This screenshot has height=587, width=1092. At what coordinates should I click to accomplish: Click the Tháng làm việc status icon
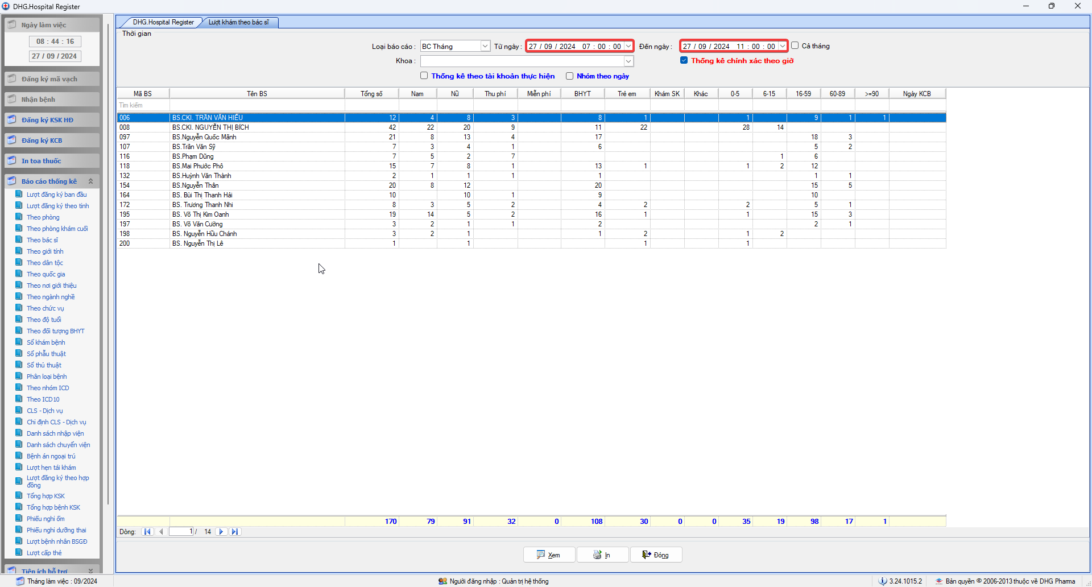pyautogui.click(x=20, y=581)
